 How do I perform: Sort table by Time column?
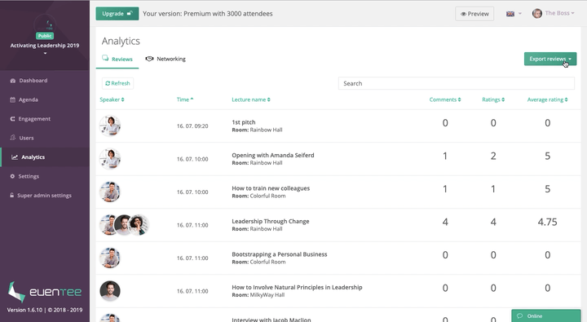pos(185,99)
